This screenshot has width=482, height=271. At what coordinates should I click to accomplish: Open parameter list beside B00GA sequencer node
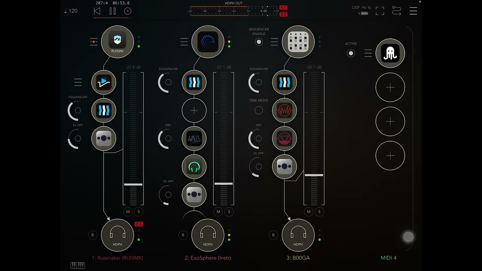[x=275, y=42]
